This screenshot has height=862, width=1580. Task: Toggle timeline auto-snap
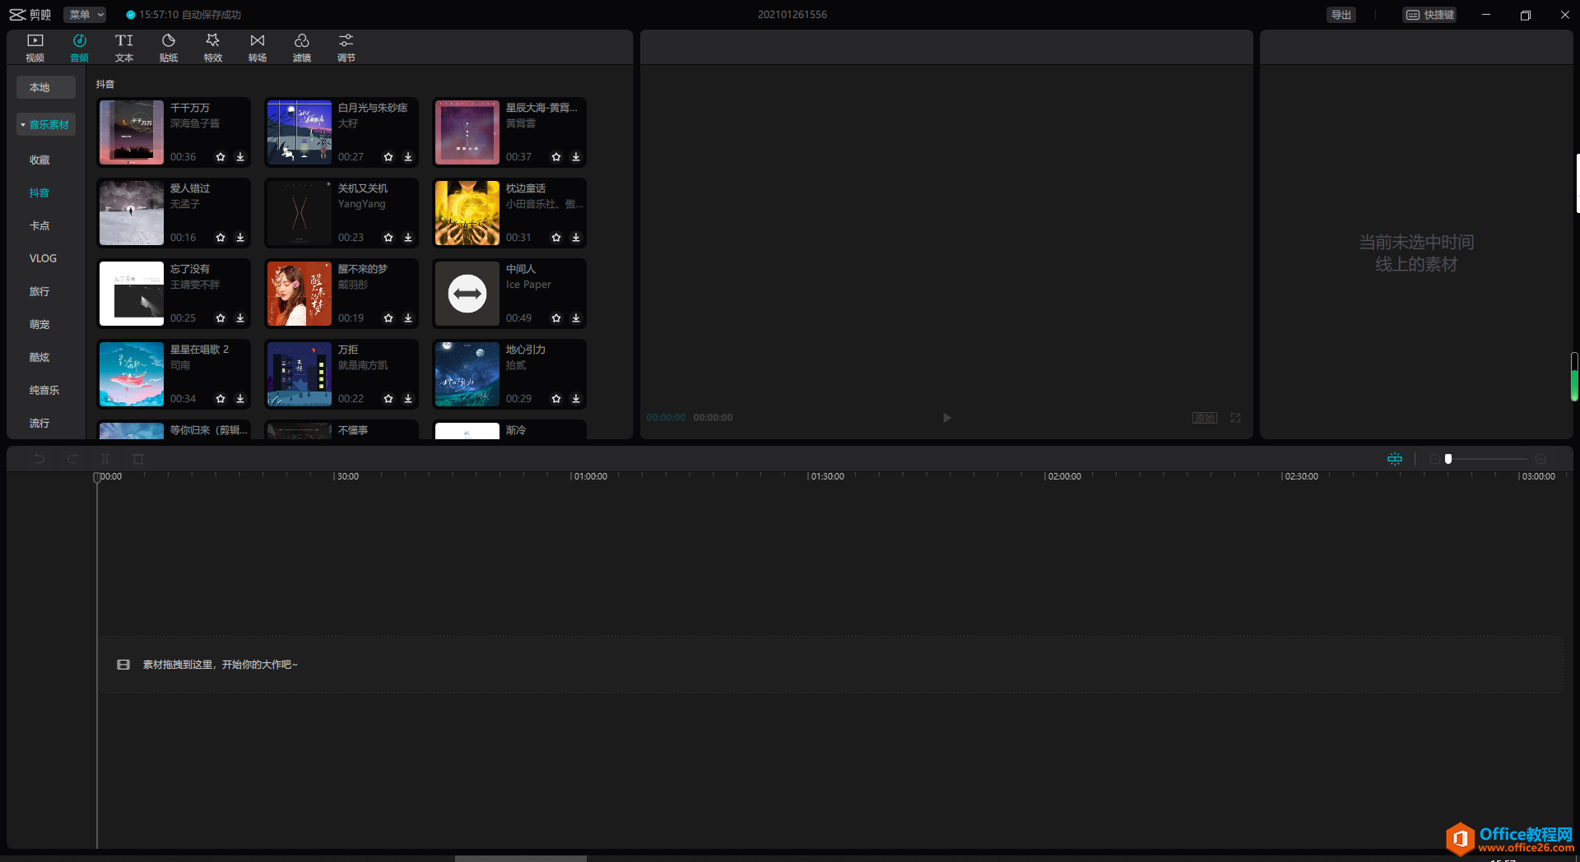coord(1395,459)
